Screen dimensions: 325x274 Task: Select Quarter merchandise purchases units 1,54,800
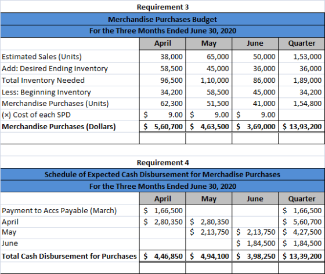[302, 104]
